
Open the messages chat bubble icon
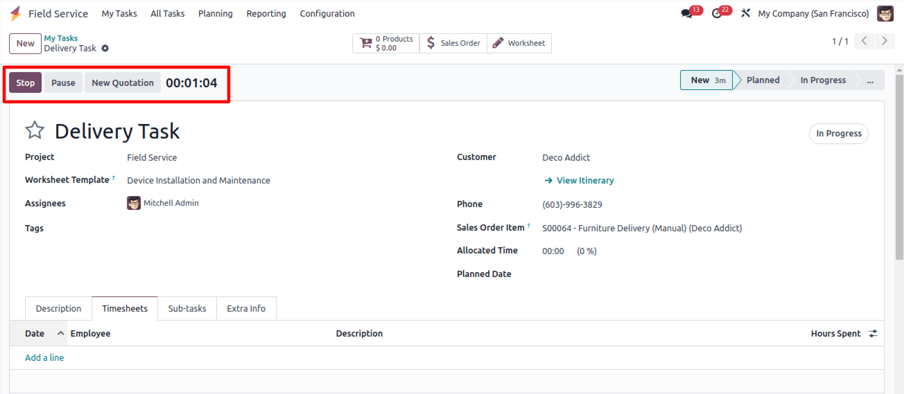[x=687, y=14]
